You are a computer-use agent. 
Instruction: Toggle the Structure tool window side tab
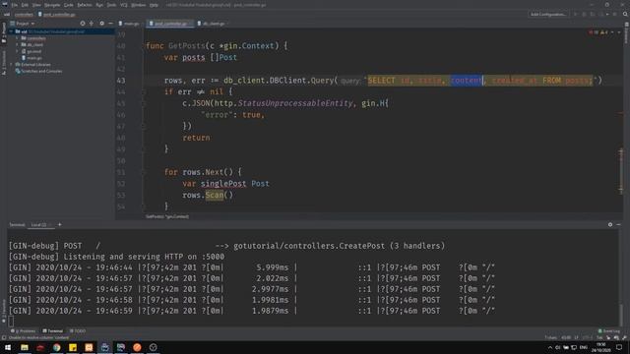pos(4,63)
